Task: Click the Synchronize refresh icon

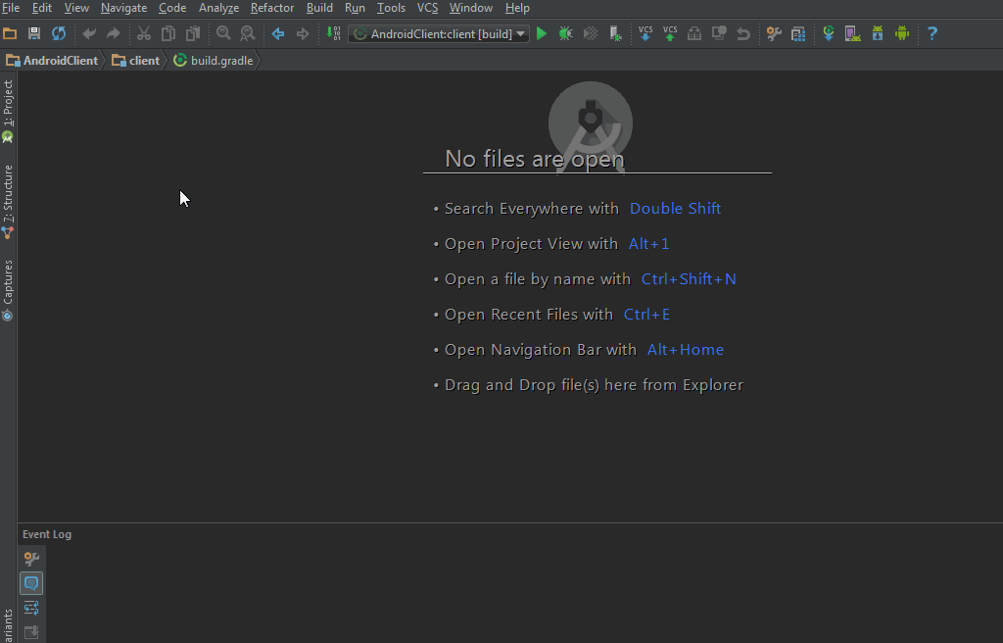Action: point(59,33)
